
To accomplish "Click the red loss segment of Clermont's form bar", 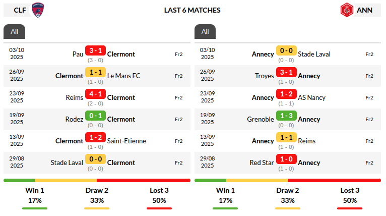I will click(143, 180).
